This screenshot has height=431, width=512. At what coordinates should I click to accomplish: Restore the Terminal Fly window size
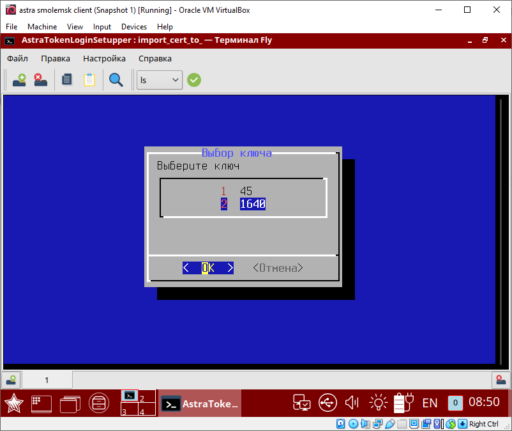tap(485, 40)
